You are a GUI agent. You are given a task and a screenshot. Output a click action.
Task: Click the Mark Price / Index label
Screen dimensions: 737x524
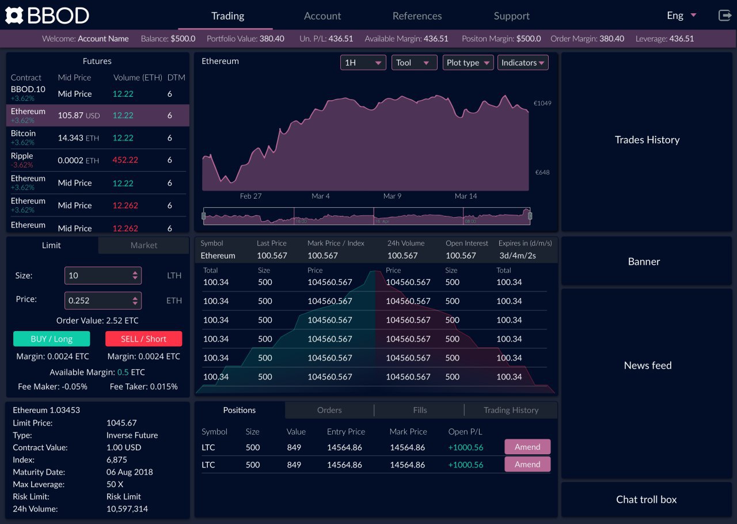click(336, 243)
